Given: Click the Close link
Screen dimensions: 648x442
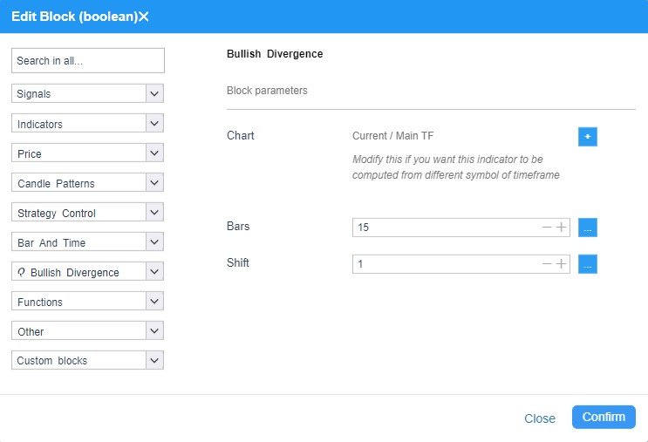Looking at the screenshot, I should click(x=540, y=418).
